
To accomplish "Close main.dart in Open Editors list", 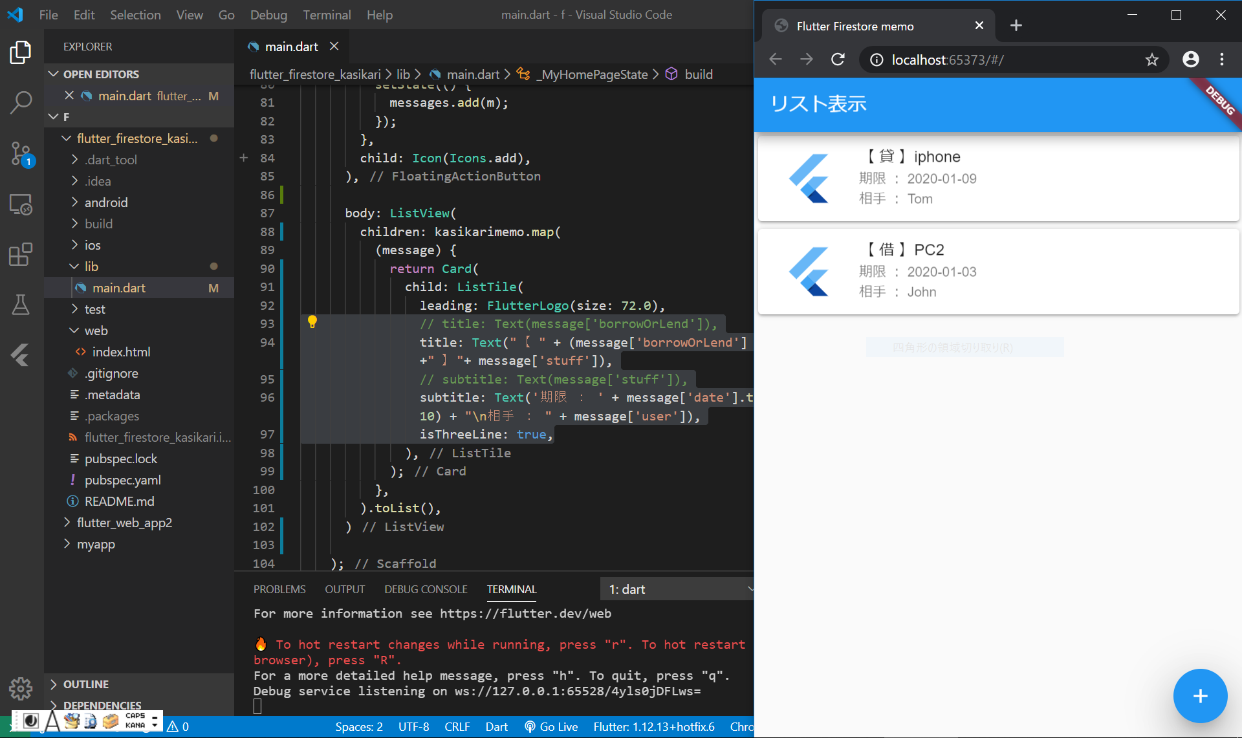I will [69, 96].
